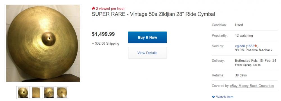The height and width of the screenshot is (101, 281).
Task: Click the 30 days returns text
Action: (x=241, y=75)
